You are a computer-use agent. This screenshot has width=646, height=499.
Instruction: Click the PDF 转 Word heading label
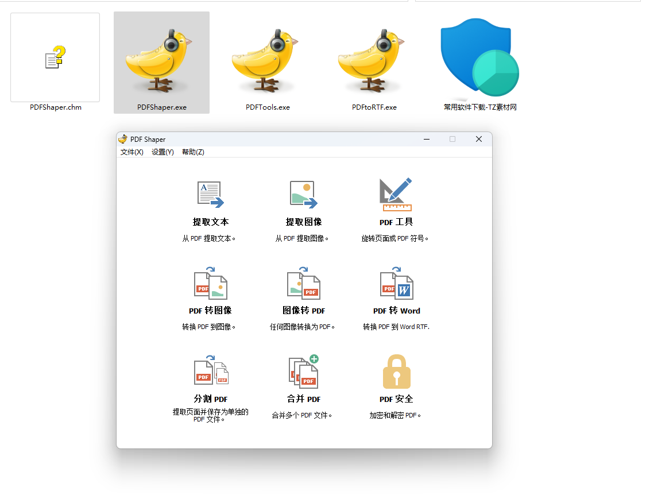click(x=397, y=311)
